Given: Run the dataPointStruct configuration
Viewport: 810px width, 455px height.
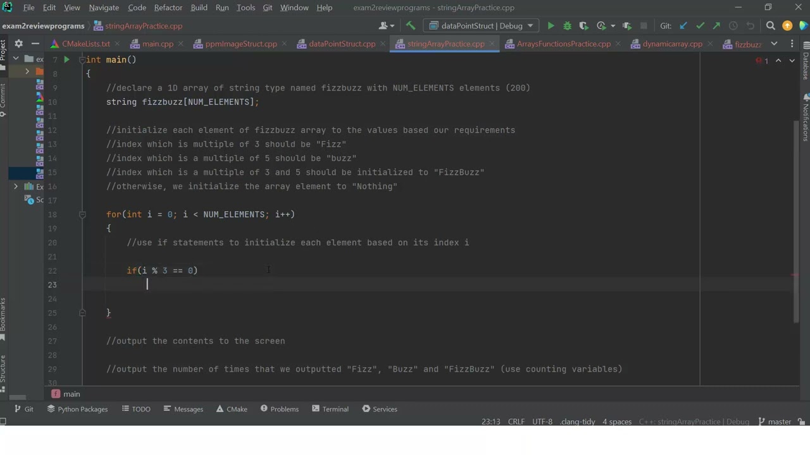Looking at the screenshot, I should [x=551, y=26].
